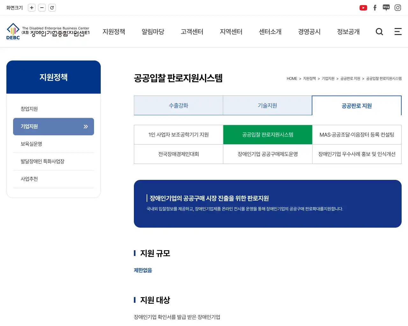408x326 pixels.
Task: Open the YouTube channel icon
Action: (x=363, y=8)
